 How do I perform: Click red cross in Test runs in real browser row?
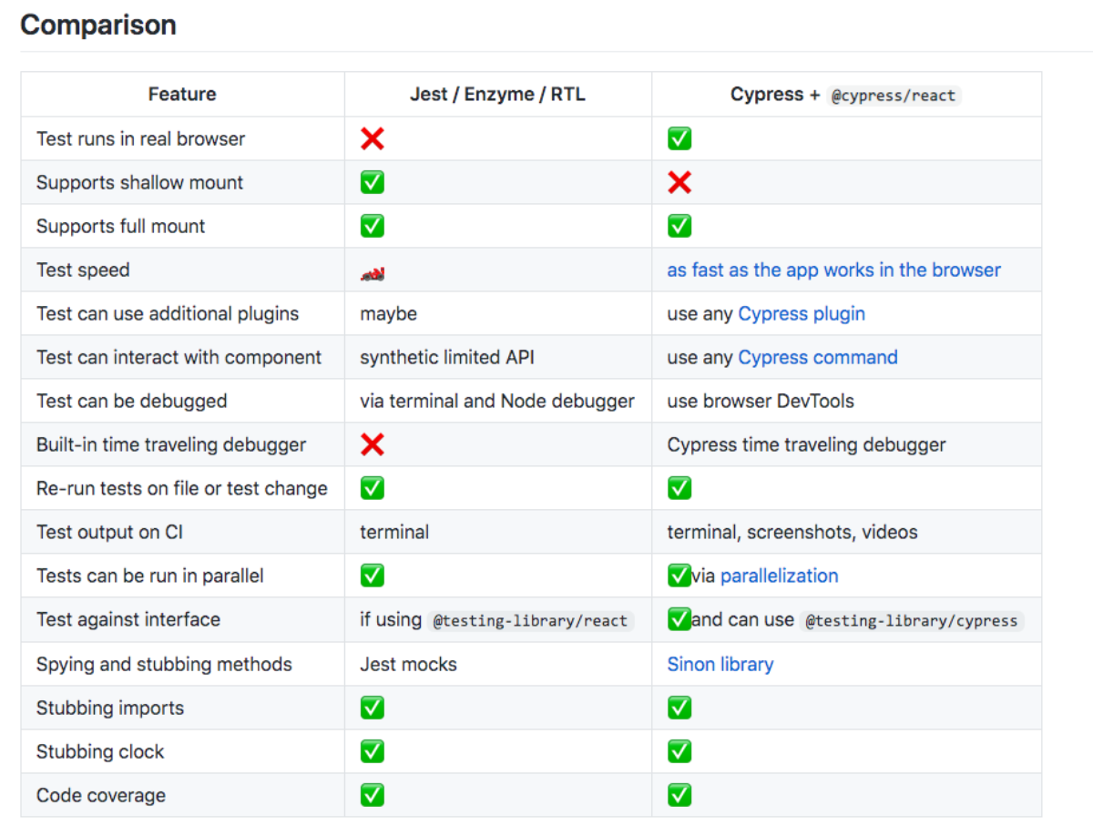click(372, 138)
